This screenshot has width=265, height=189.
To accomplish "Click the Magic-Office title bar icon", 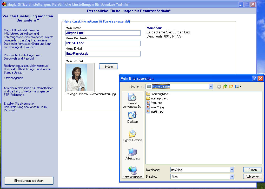I will 4,4.
